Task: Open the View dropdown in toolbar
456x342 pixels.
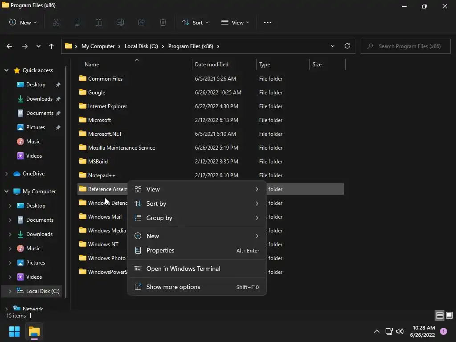Action: (235, 22)
